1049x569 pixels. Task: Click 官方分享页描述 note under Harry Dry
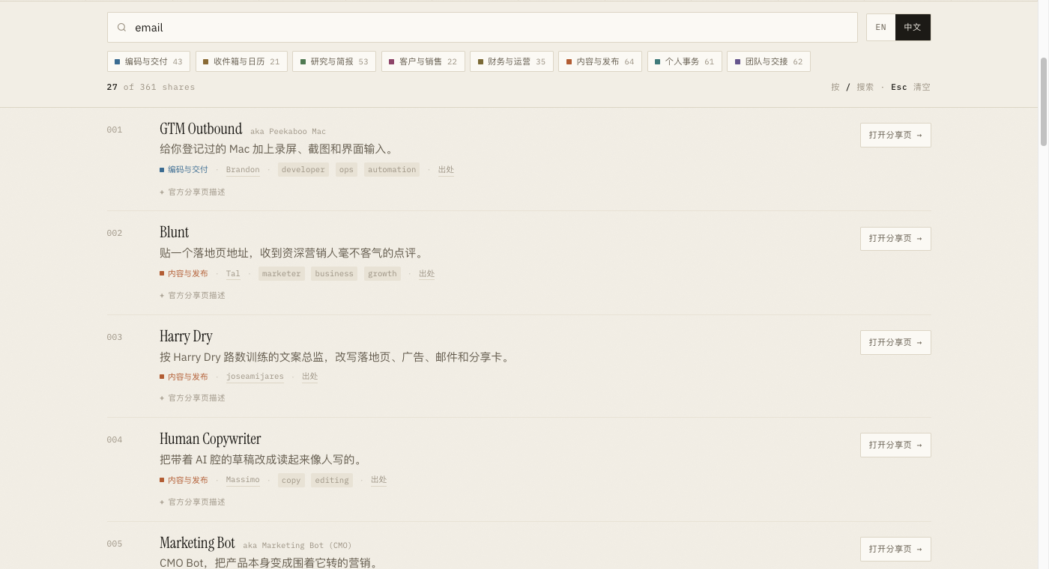pyautogui.click(x=193, y=398)
